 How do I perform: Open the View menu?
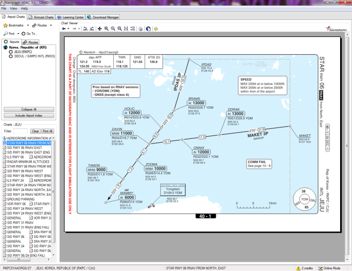13,9
